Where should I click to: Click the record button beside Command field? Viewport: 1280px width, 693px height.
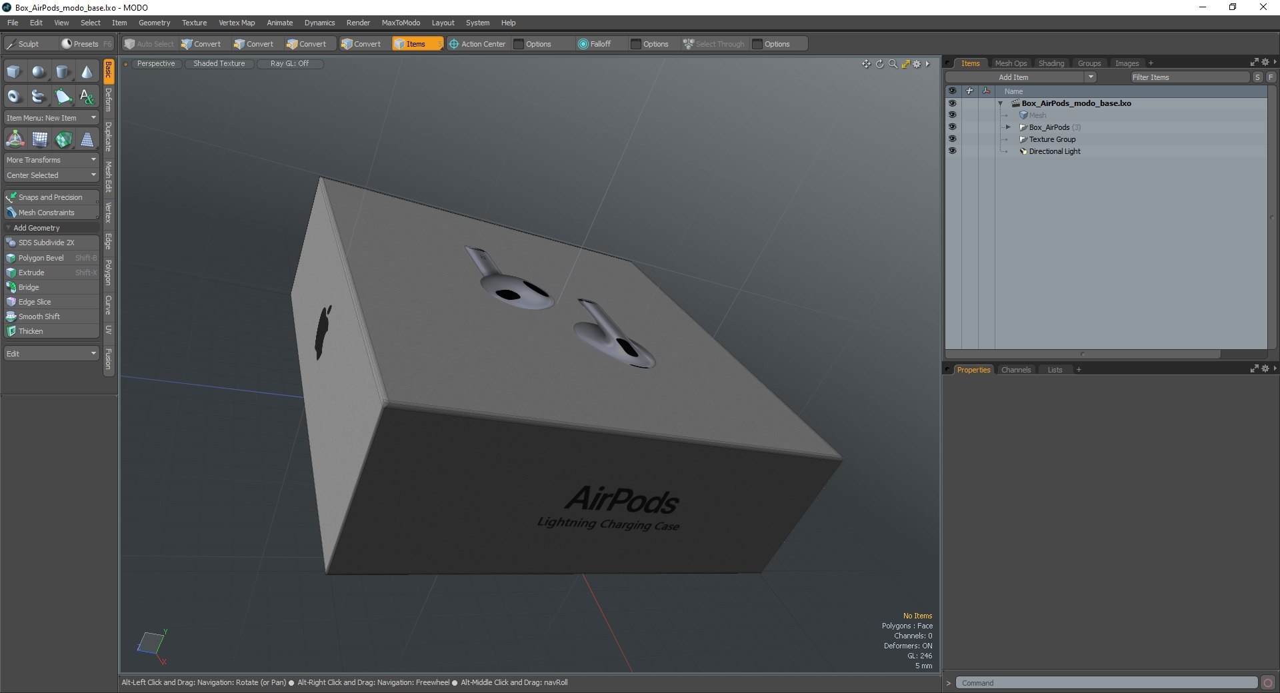click(x=1268, y=683)
